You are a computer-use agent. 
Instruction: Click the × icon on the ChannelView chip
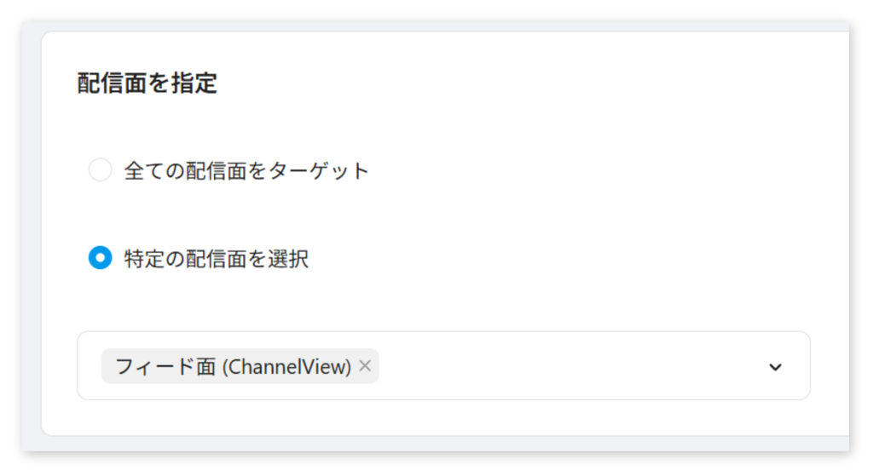click(x=365, y=366)
